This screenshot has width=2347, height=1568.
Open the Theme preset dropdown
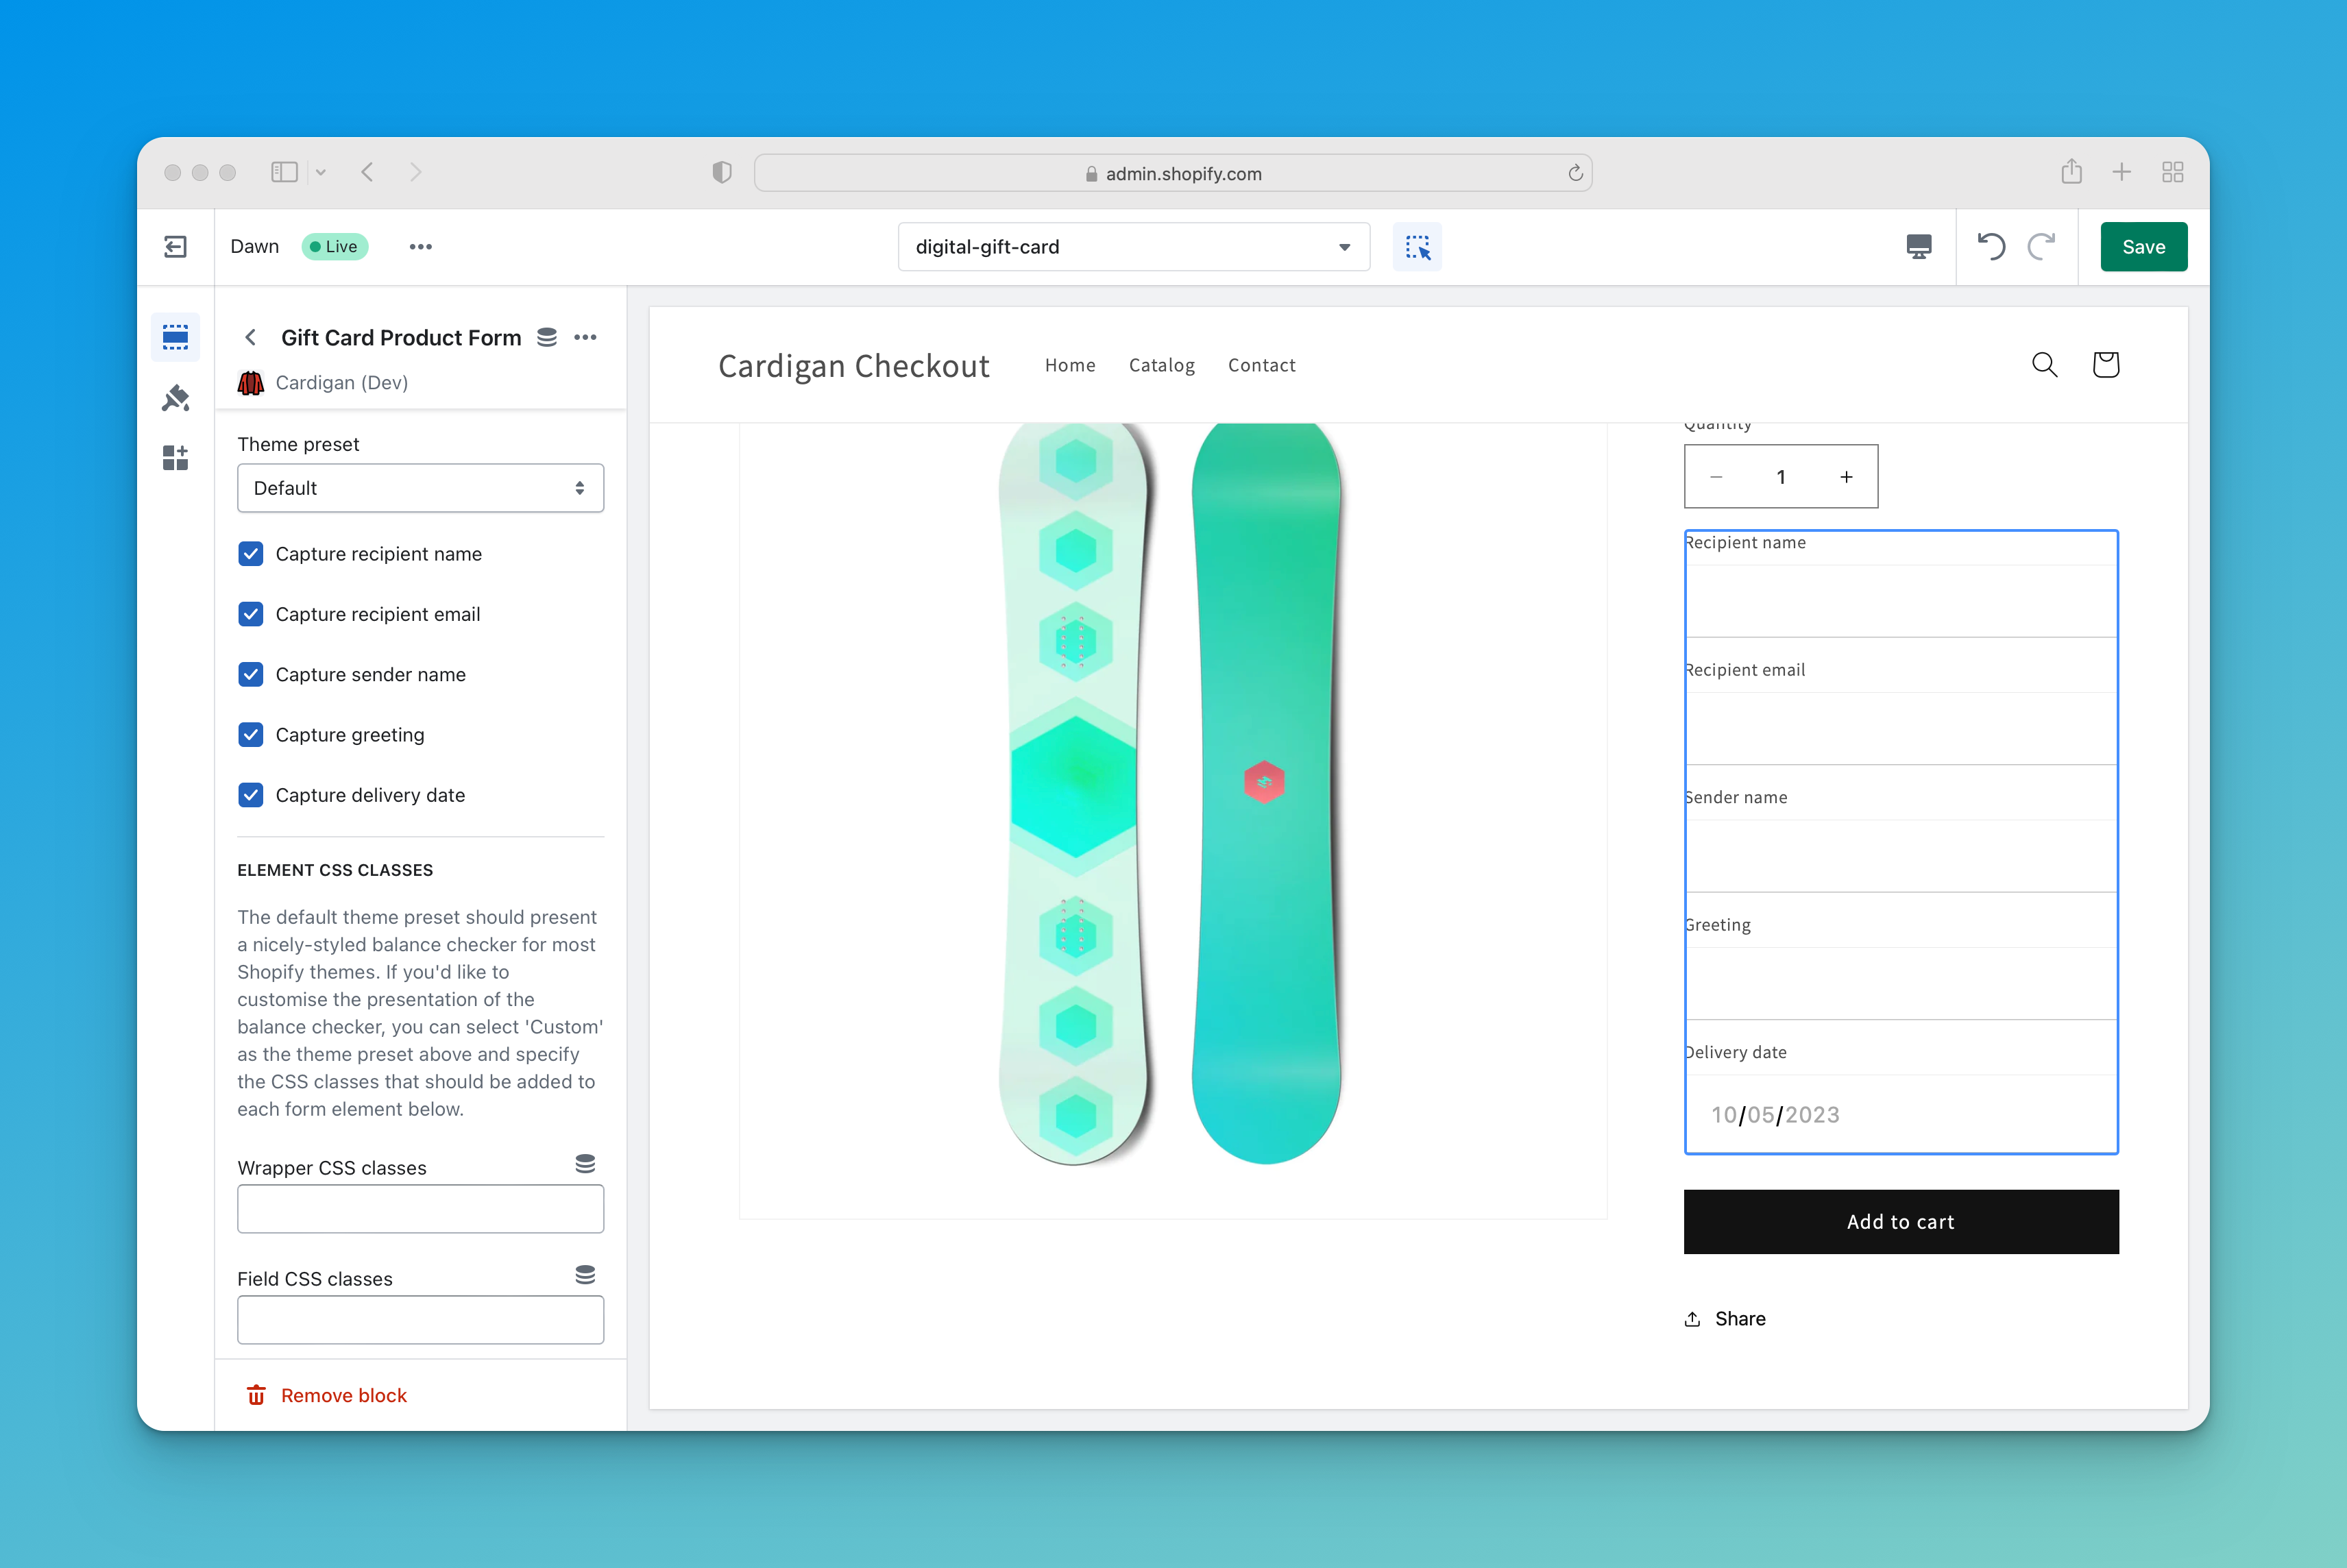[420, 488]
